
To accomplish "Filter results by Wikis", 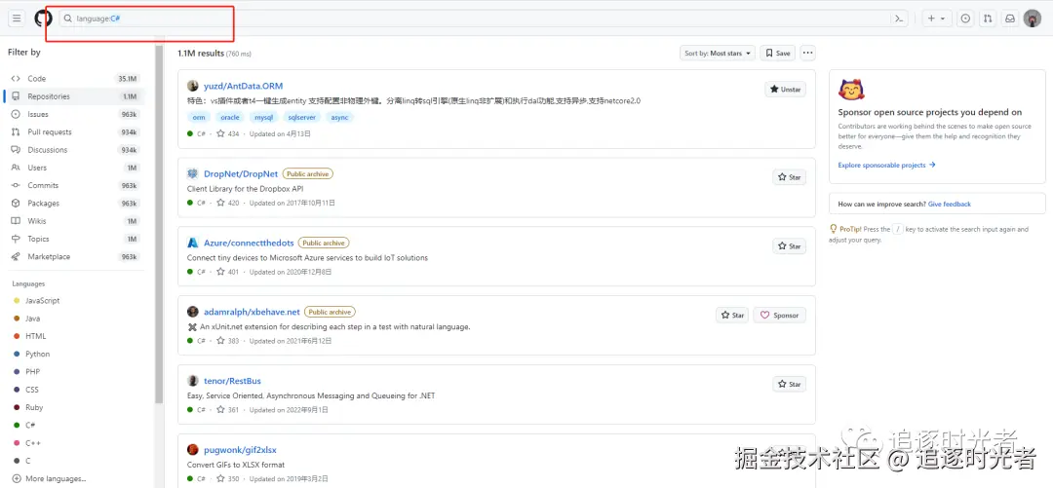I will click(x=75, y=221).
